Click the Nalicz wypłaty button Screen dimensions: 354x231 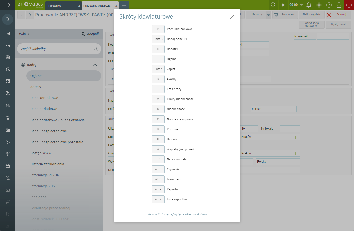312,15
